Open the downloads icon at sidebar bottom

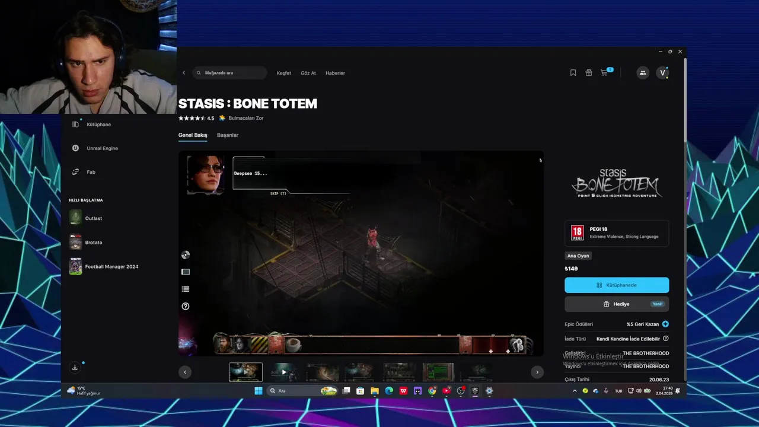[x=75, y=368]
